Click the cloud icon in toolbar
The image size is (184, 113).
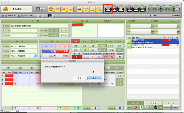pos(177,9)
